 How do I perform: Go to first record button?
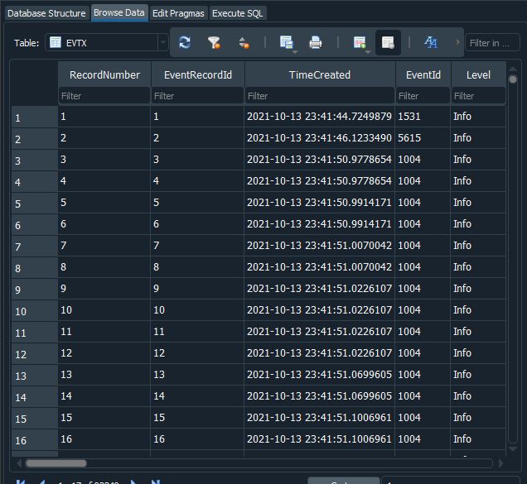21,482
